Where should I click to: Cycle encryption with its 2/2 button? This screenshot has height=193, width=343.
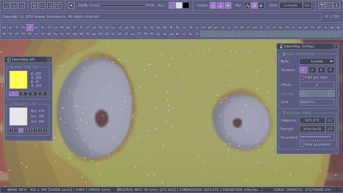click(330, 129)
